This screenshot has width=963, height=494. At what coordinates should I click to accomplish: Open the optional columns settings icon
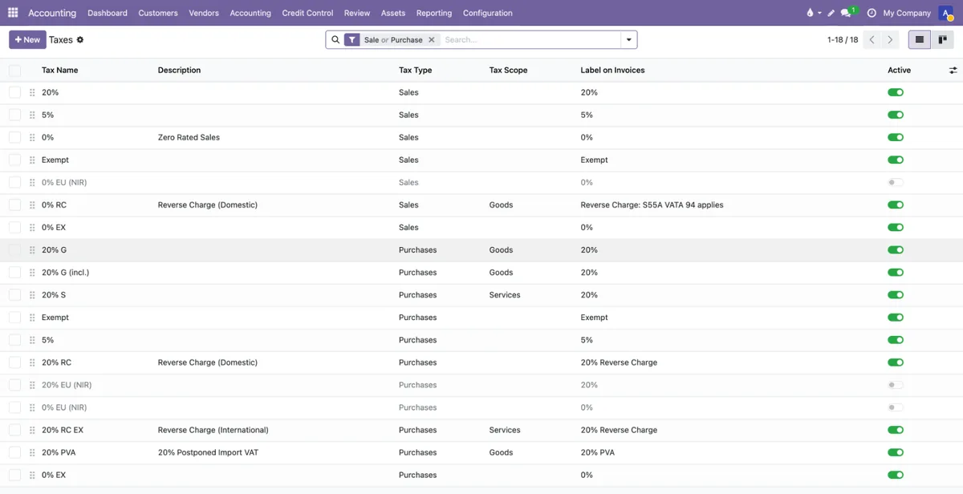(x=953, y=71)
